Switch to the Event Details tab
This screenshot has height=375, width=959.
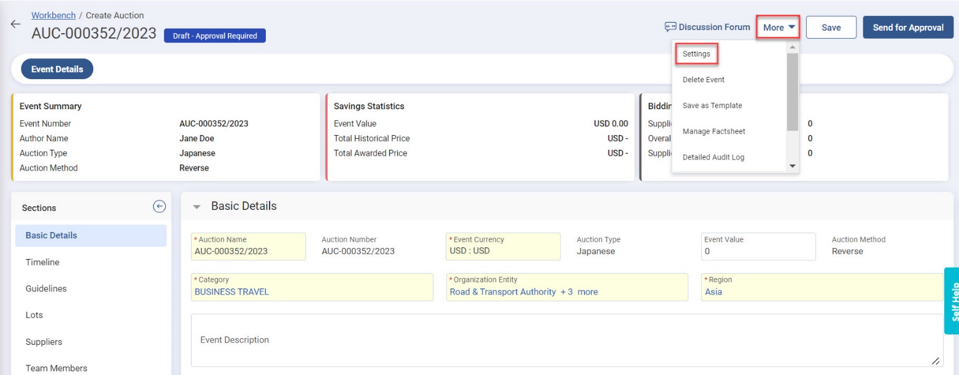pos(56,69)
